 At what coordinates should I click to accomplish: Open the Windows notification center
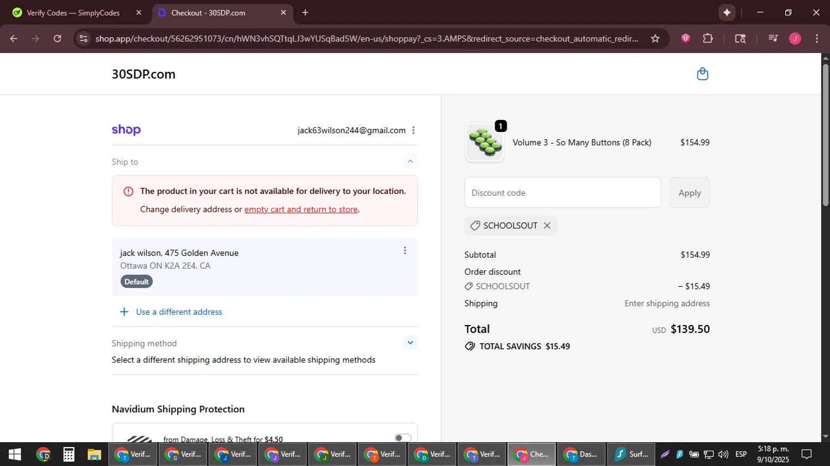click(x=807, y=454)
